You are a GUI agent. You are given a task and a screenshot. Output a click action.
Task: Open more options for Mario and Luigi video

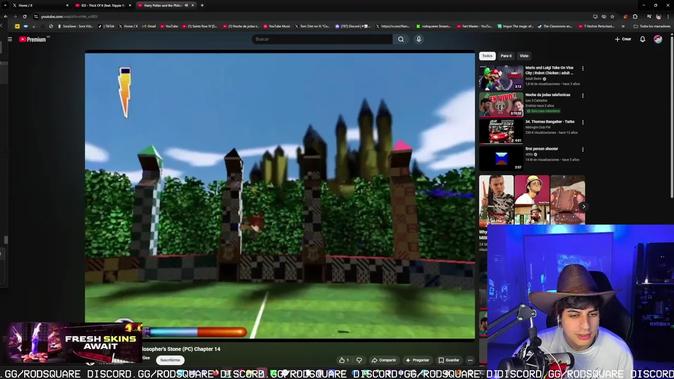(582, 68)
